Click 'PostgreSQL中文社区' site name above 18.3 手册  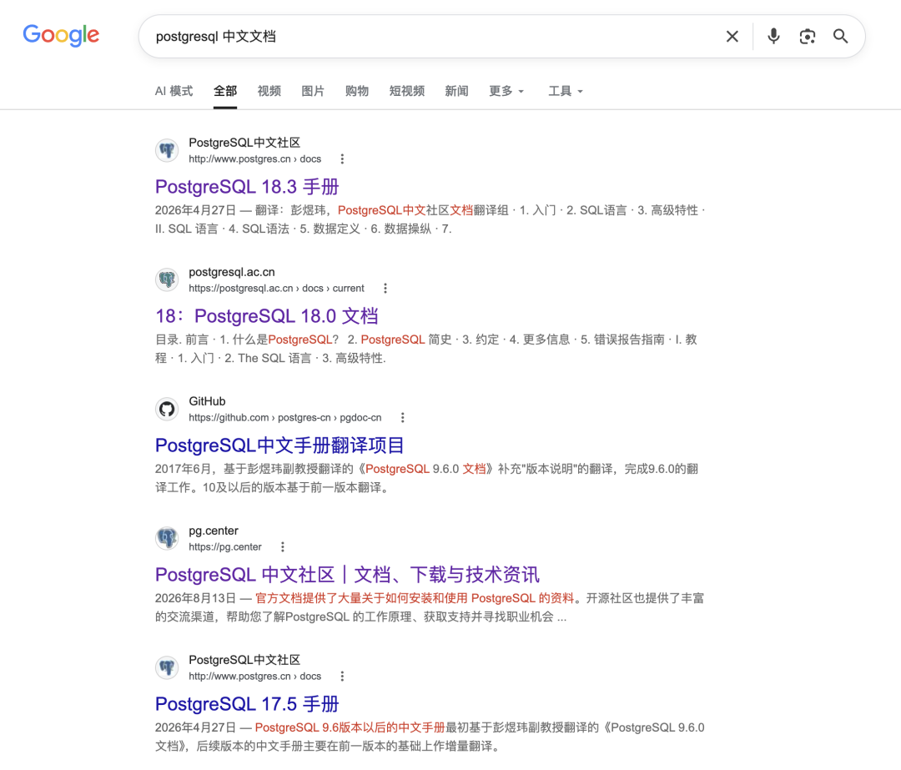click(x=244, y=143)
